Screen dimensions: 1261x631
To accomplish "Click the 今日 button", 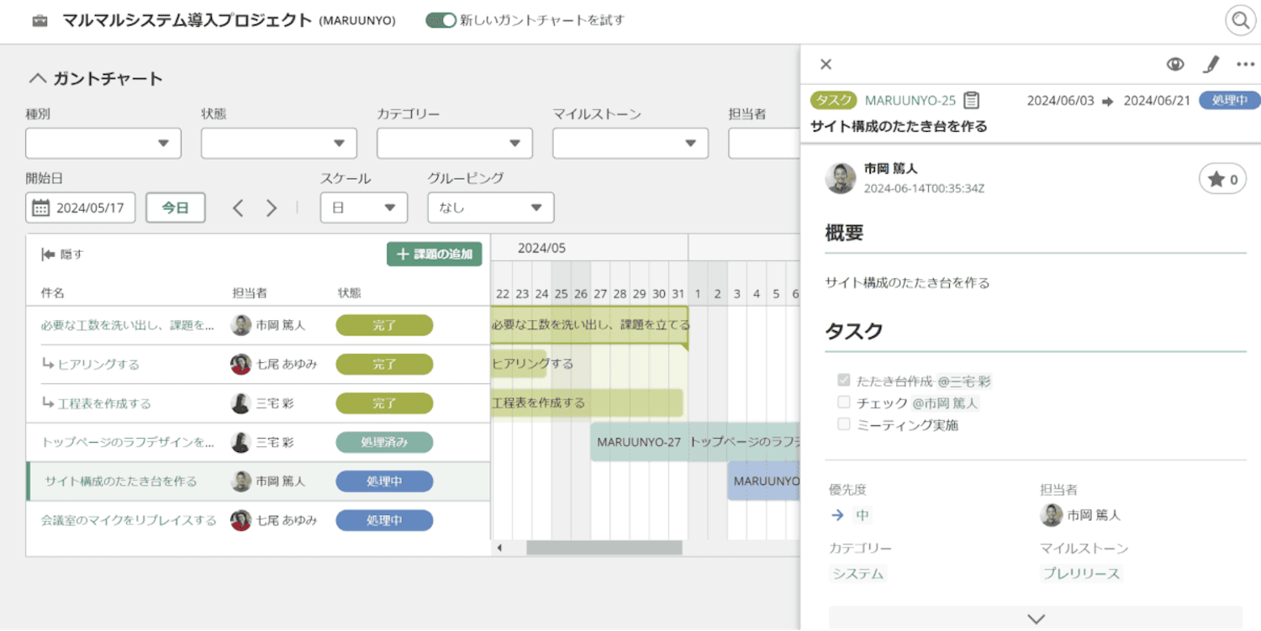I will tap(175, 208).
